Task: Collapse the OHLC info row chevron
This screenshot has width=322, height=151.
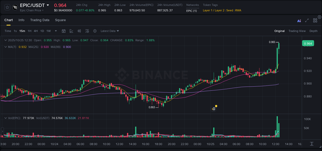Action: click(x=6, y=40)
